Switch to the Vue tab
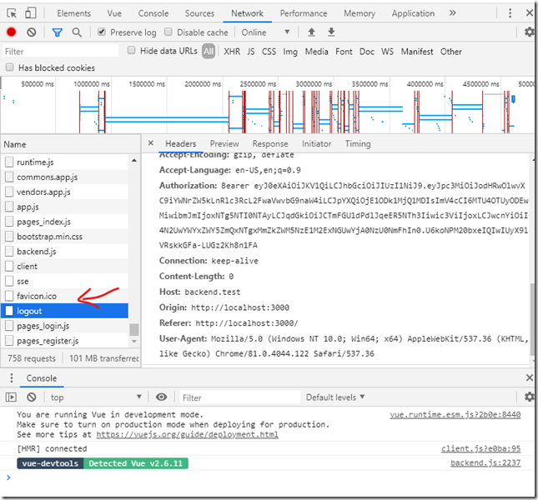This screenshot has width=538, height=500. pyautogui.click(x=114, y=13)
